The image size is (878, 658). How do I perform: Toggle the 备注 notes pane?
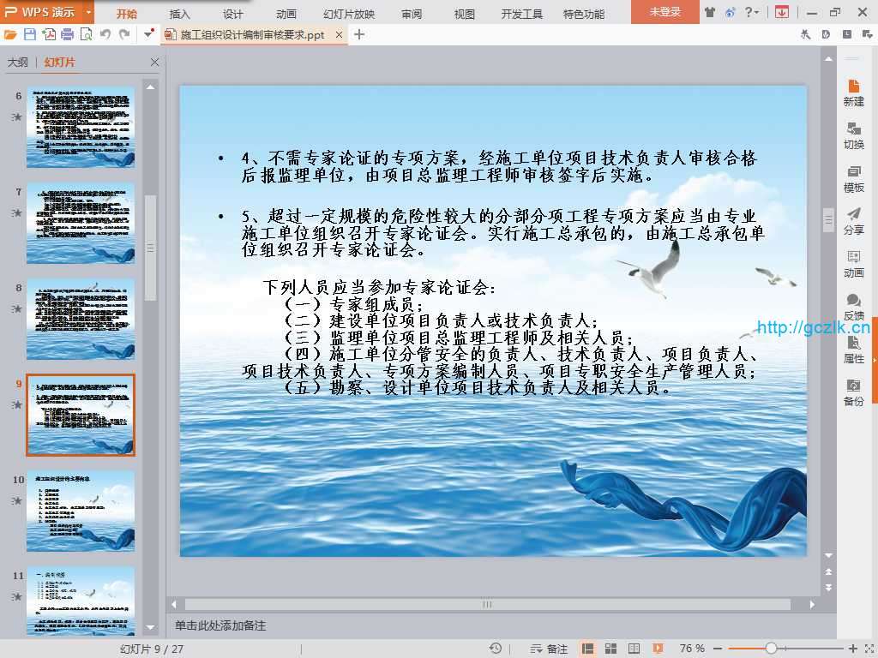tap(550, 649)
